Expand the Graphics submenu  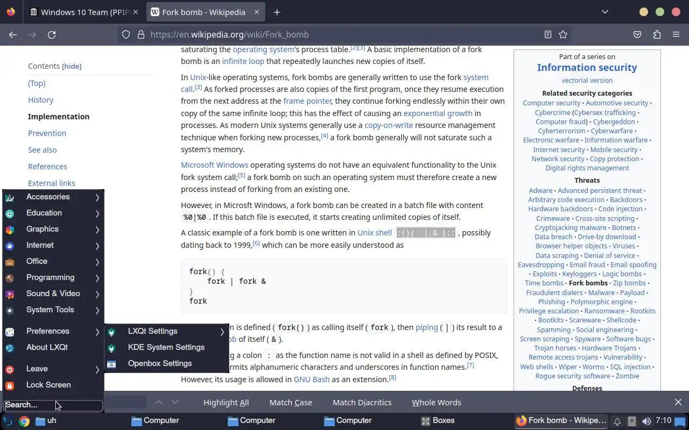pos(53,230)
